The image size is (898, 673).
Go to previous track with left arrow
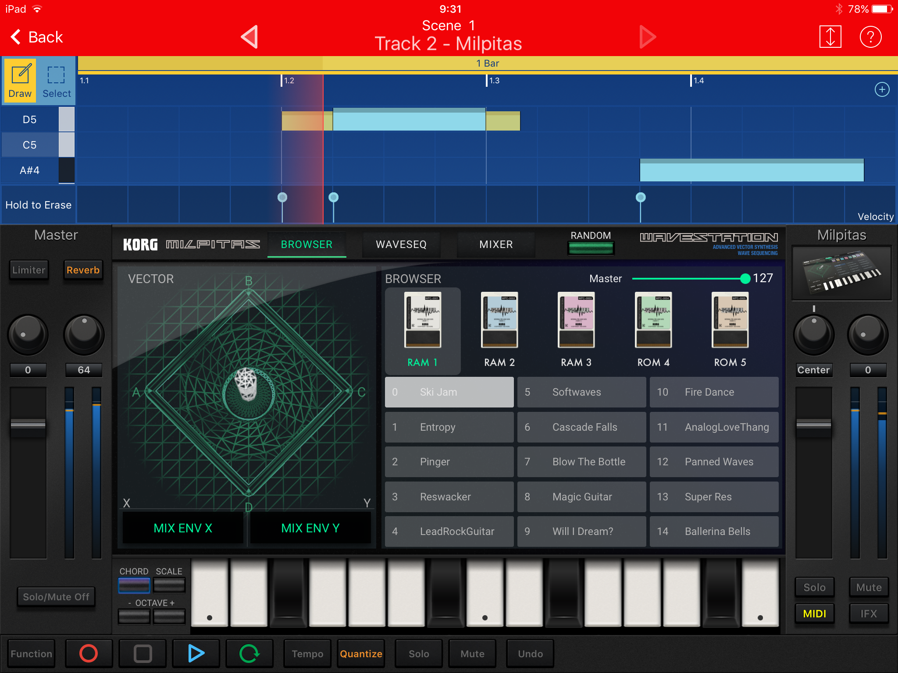pyautogui.click(x=249, y=37)
